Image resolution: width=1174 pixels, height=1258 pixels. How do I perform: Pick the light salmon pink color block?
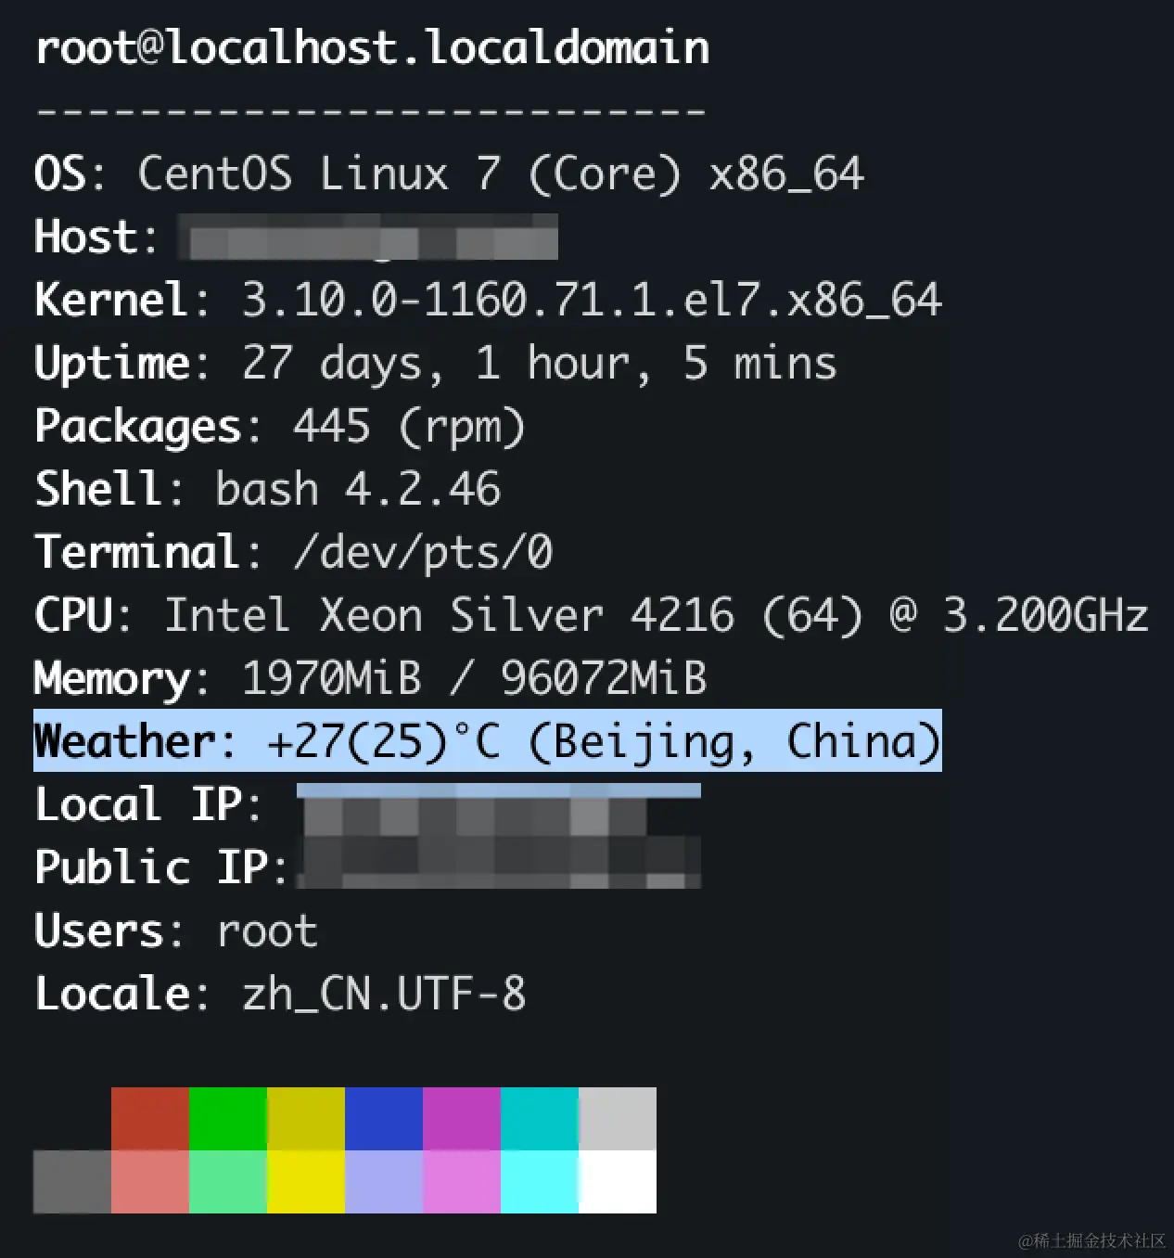tap(149, 1181)
